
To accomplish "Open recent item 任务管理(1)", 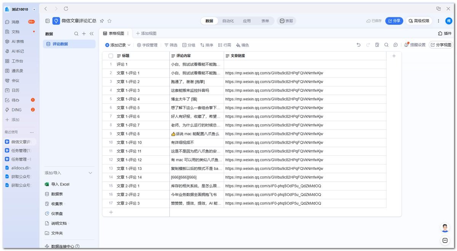I will [18, 151].
